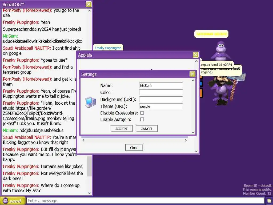Screen dimensions: 273x205
Task: Edit the Name field containing Mr.Sam
Action: [161, 85]
